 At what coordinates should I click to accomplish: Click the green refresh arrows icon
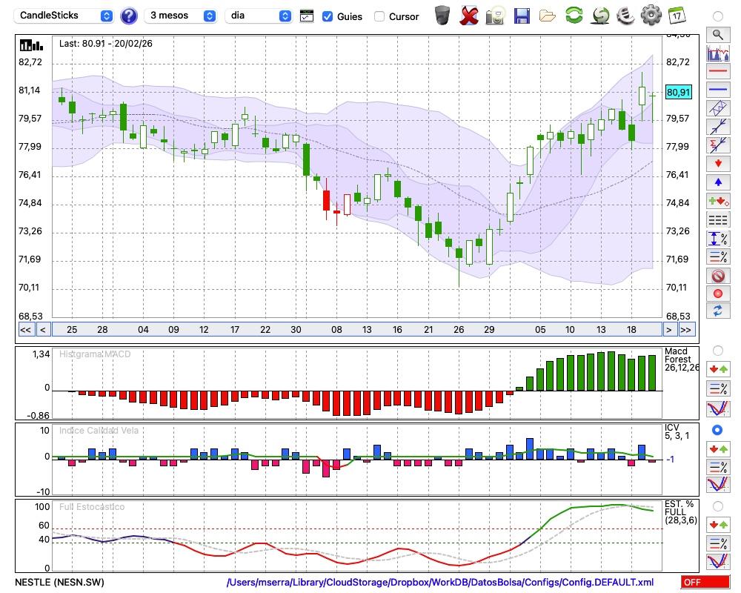pyautogui.click(x=574, y=16)
